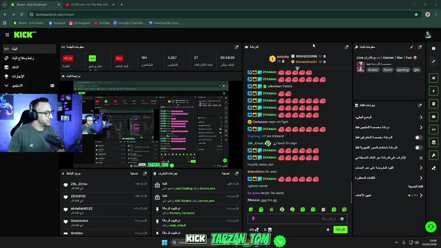Click the gta tag chip
Image resolution: width=441 pixels, height=248 pixels.
pyautogui.click(x=417, y=70)
